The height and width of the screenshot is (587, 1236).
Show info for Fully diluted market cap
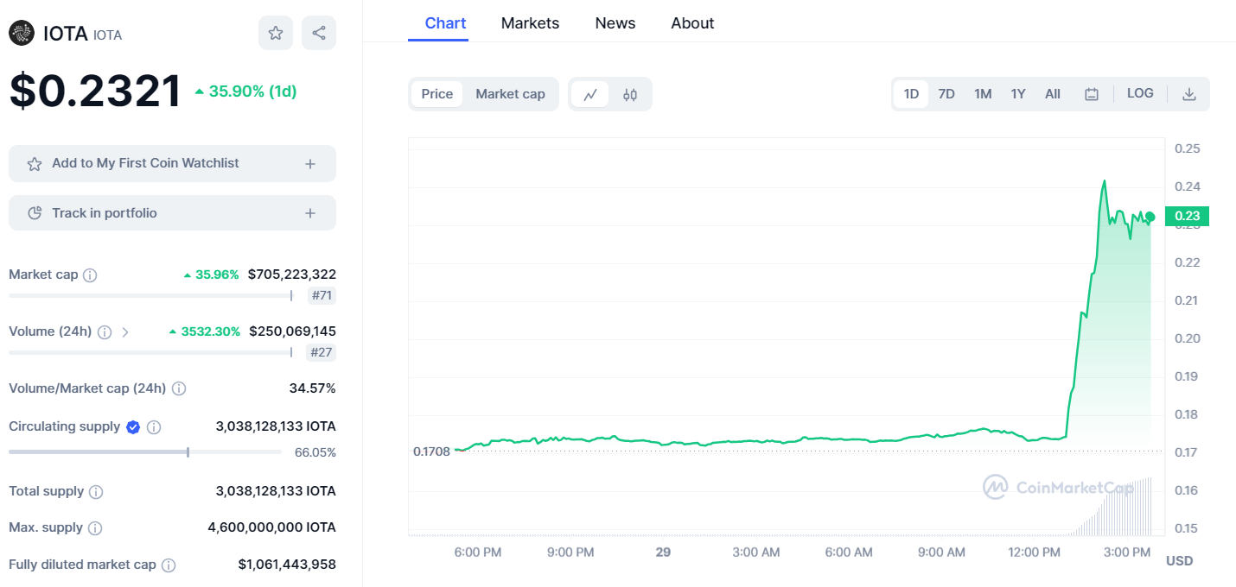tap(169, 565)
